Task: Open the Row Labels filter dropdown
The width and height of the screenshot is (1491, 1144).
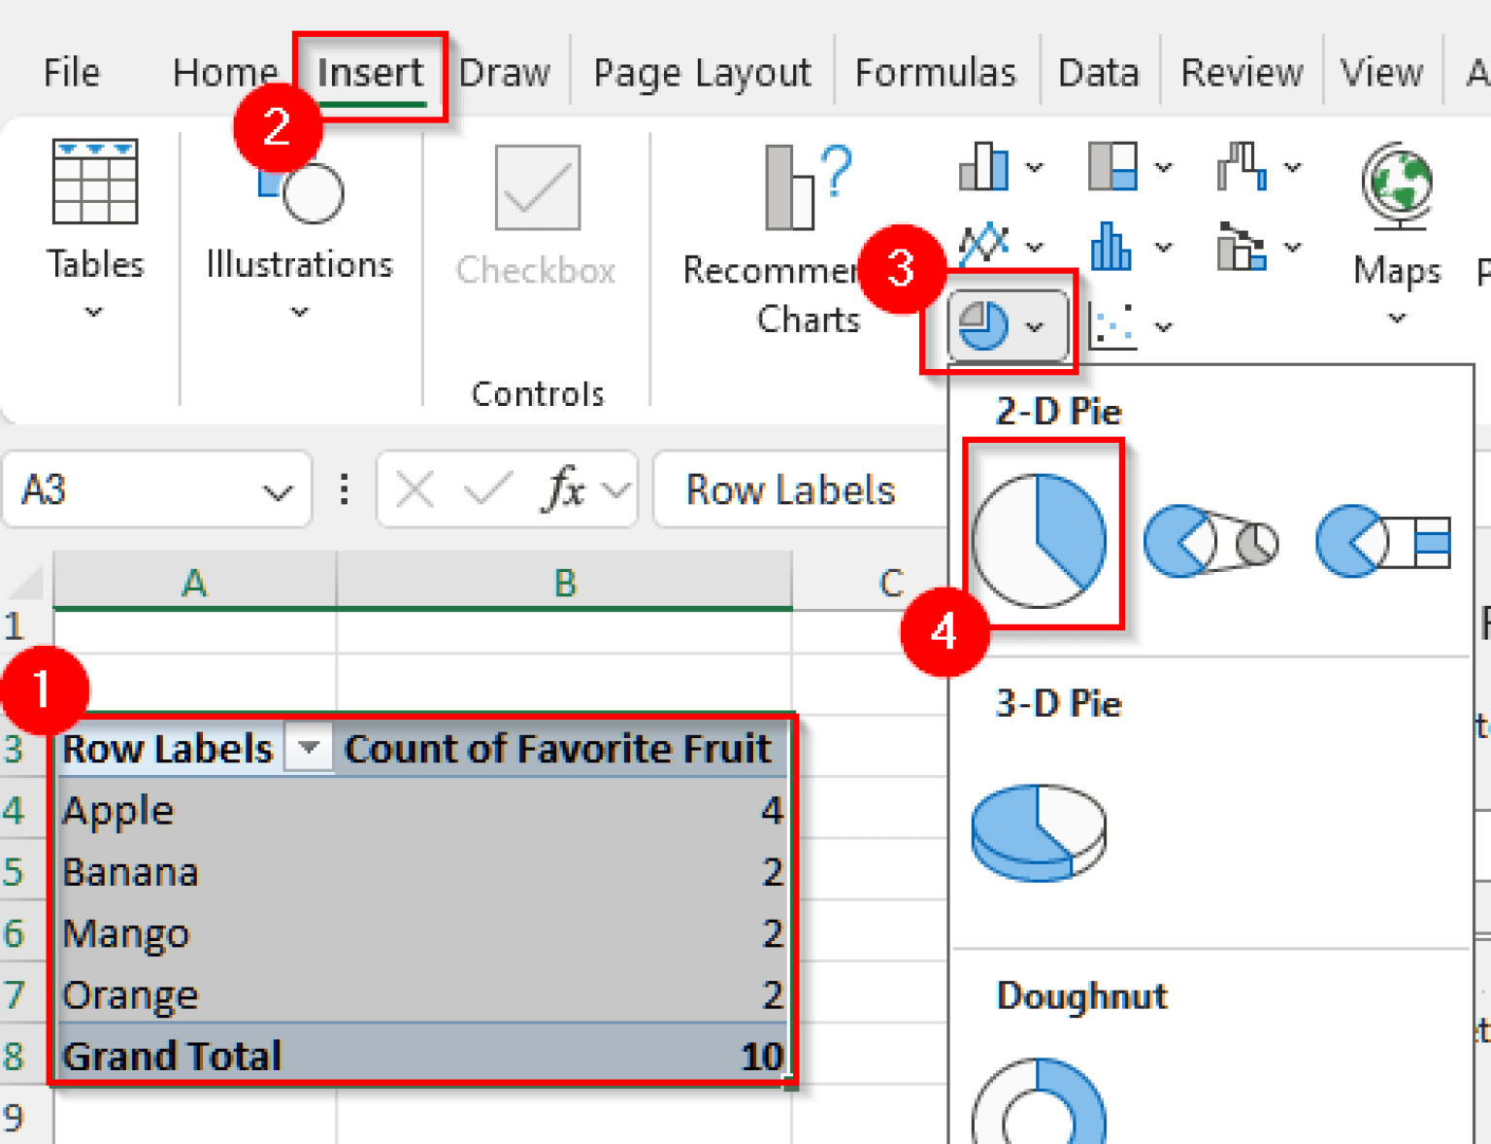Action: coord(308,749)
